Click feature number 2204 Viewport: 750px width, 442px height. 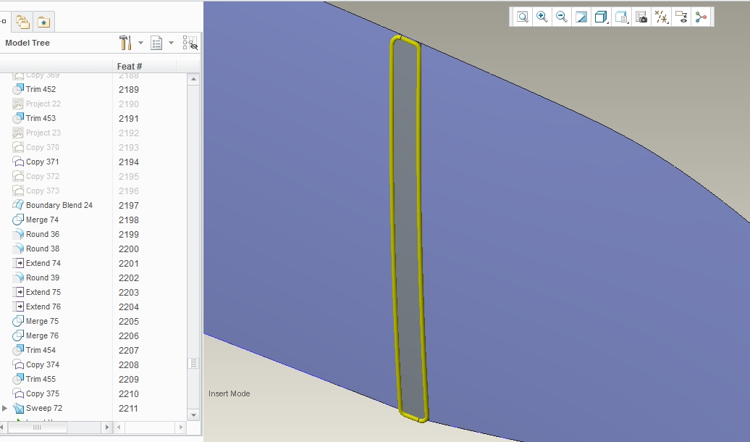click(129, 307)
